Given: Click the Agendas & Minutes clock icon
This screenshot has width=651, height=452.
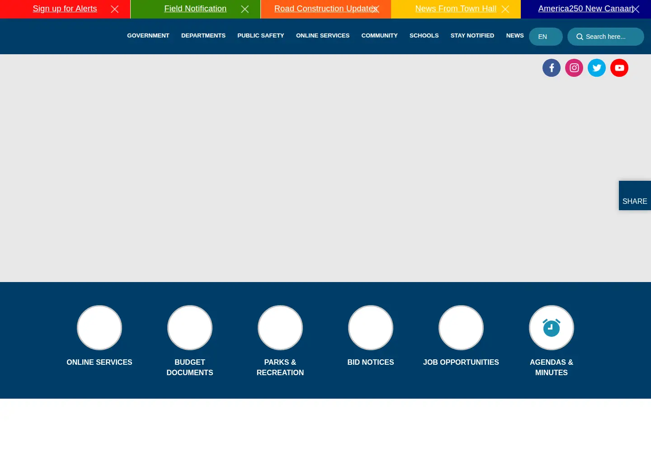Looking at the screenshot, I should pyautogui.click(x=552, y=328).
